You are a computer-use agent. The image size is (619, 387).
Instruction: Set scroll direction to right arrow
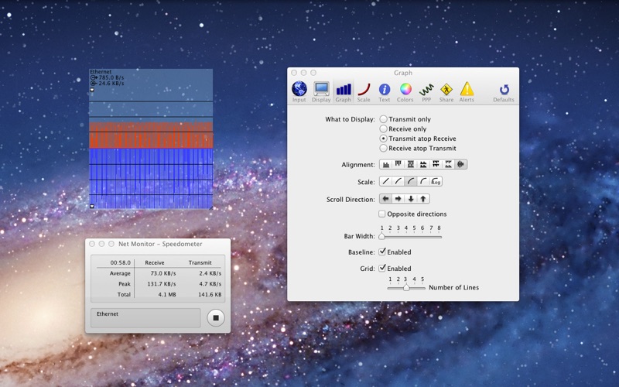coord(398,199)
